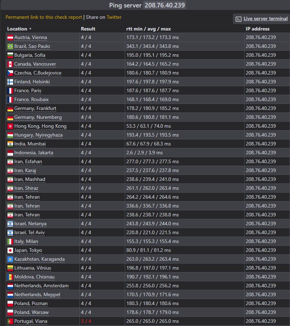Click the Japan flag icon
This screenshot has height=326, width=290.
tap(10, 250)
